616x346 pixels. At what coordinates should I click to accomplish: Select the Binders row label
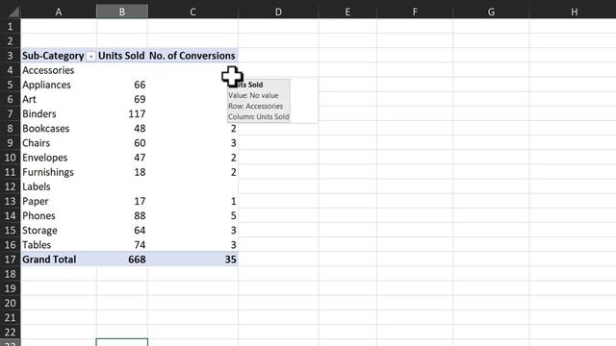click(39, 113)
